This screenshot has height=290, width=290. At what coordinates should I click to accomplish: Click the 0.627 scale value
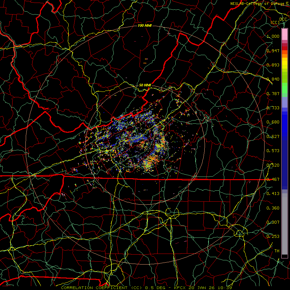273,137
